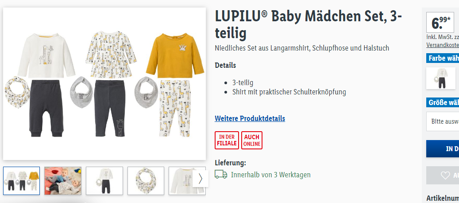Viewport: 459px width, 203px height.
Task: Open the 'Weitere Produktdetails' link
Action: (x=250, y=118)
